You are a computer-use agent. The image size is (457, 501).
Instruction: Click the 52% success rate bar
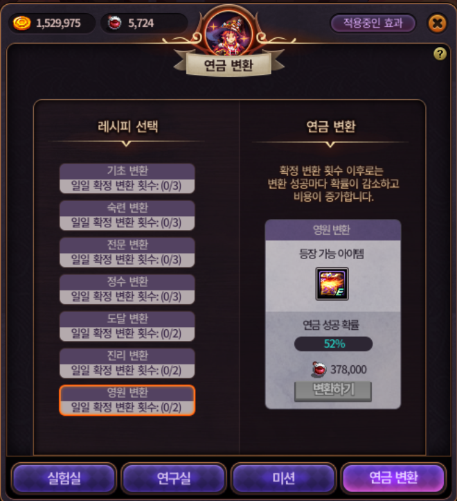click(x=334, y=344)
